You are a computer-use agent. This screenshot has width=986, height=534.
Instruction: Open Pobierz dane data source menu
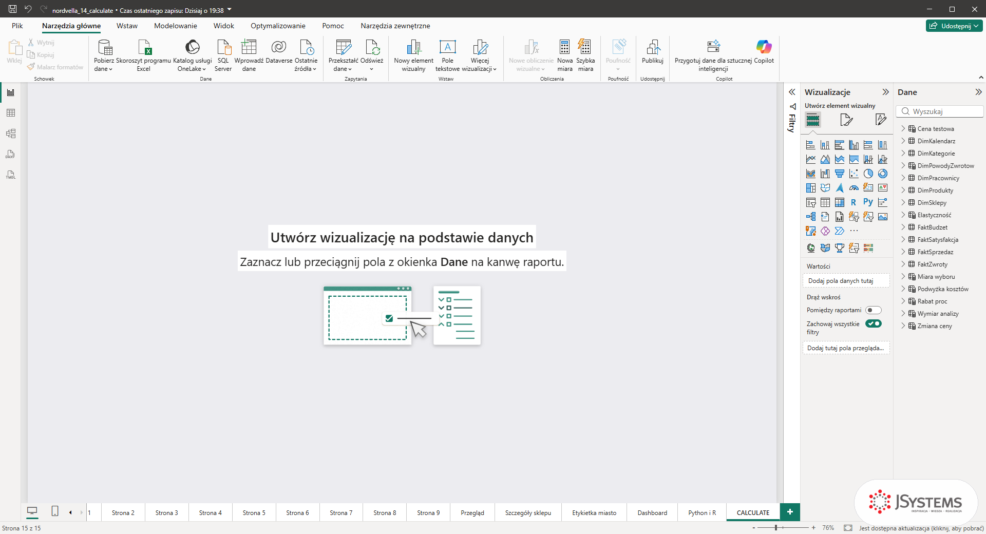click(x=103, y=55)
